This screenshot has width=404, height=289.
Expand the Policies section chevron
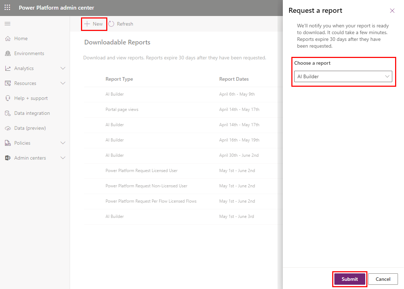click(63, 143)
